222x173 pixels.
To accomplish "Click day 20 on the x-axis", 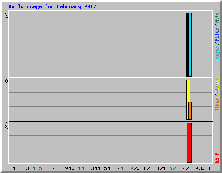I will click(x=137, y=168).
